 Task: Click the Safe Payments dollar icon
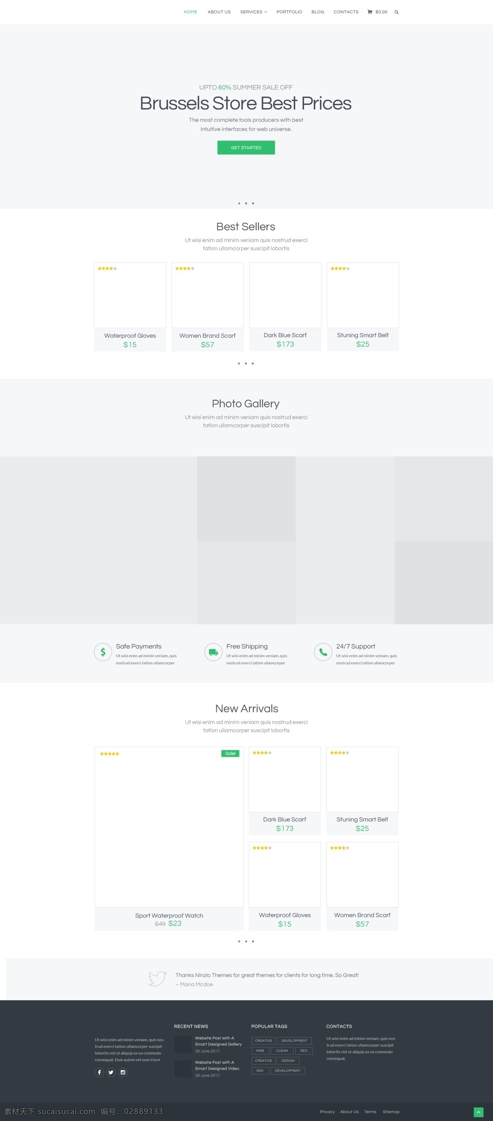(103, 652)
